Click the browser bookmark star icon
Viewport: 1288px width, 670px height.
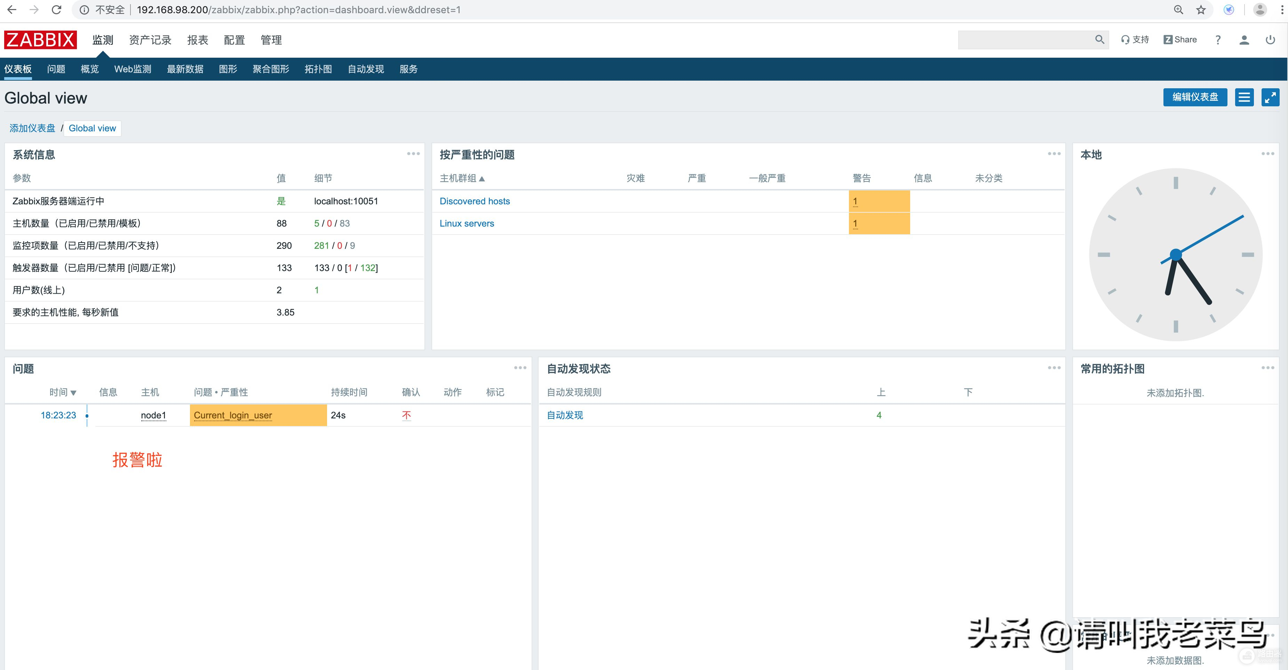(x=1201, y=10)
